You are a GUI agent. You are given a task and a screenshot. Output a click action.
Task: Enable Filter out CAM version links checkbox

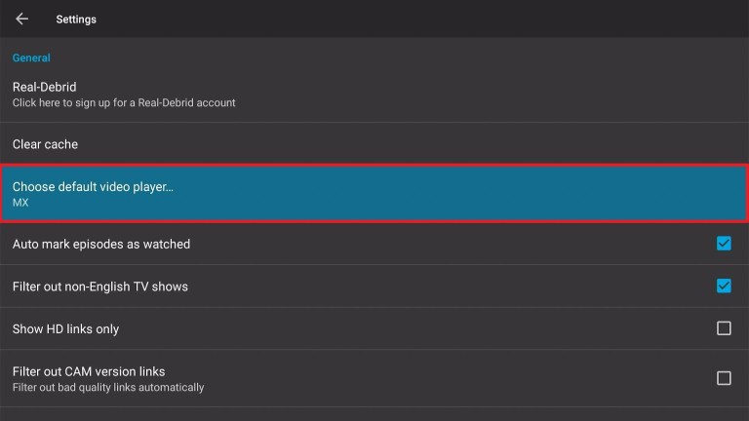point(724,378)
